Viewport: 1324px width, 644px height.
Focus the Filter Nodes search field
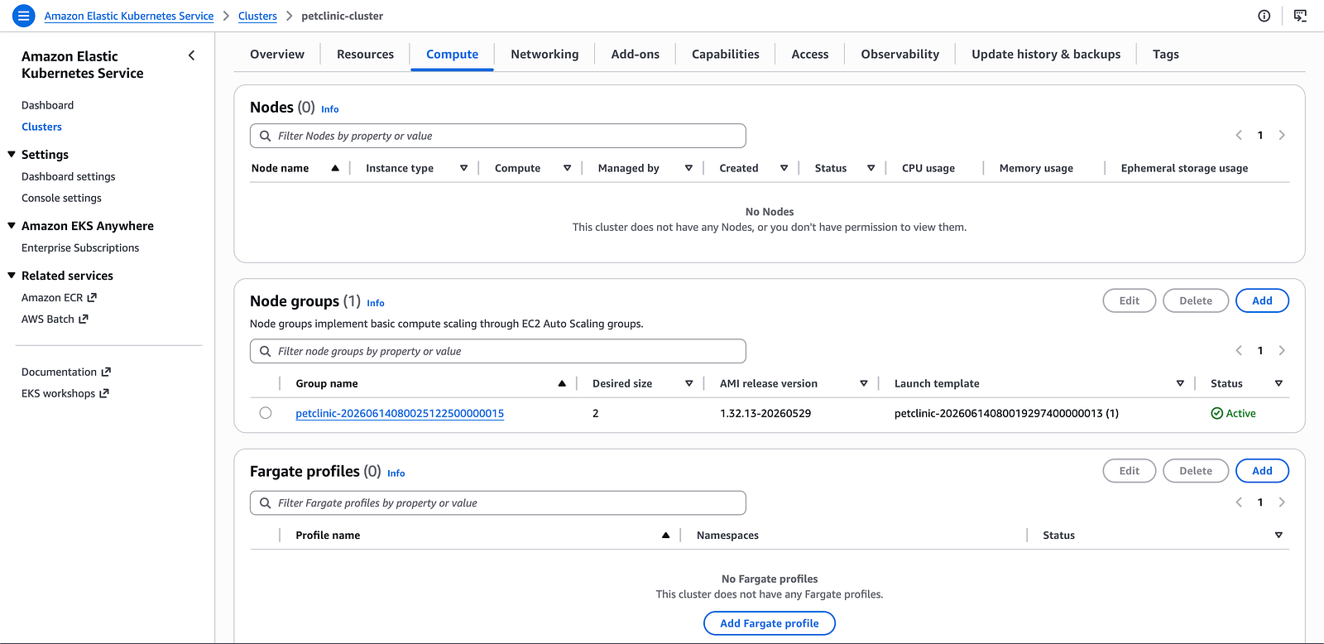(x=498, y=136)
